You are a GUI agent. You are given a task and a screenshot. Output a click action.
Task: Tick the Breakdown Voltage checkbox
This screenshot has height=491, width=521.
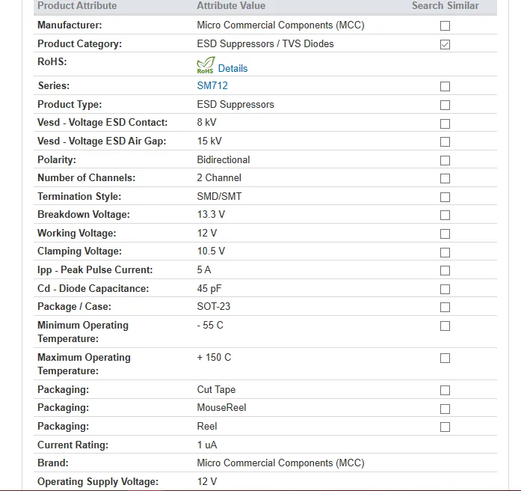click(445, 215)
